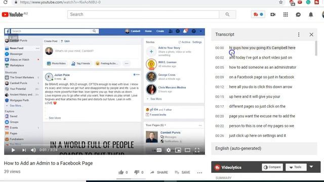The height and width of the screenshot is (182, 324).
Task: Open the YouTube apps grid icon
Action: click(x=286, y=15)
